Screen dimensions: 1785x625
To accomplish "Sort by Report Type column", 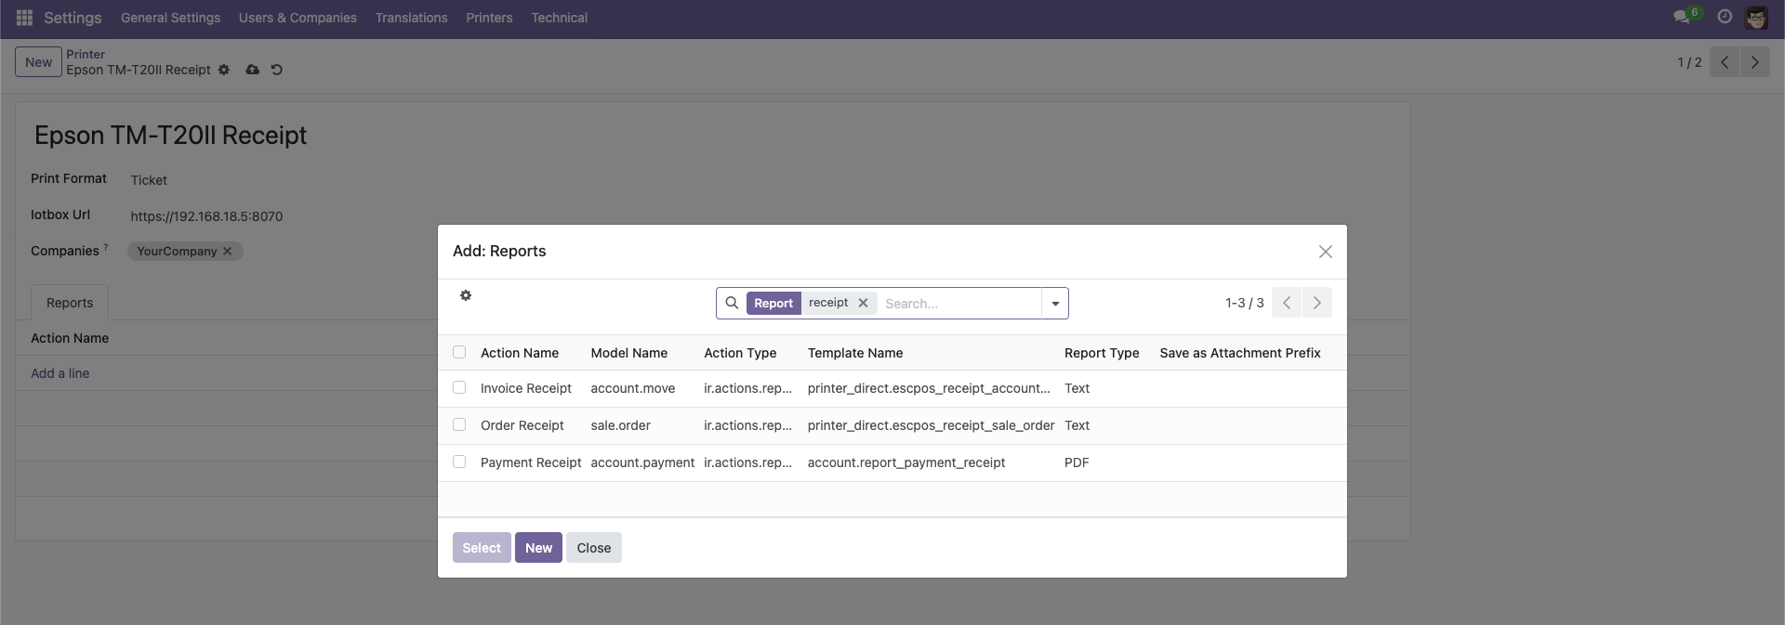I will pos(1102,353).
